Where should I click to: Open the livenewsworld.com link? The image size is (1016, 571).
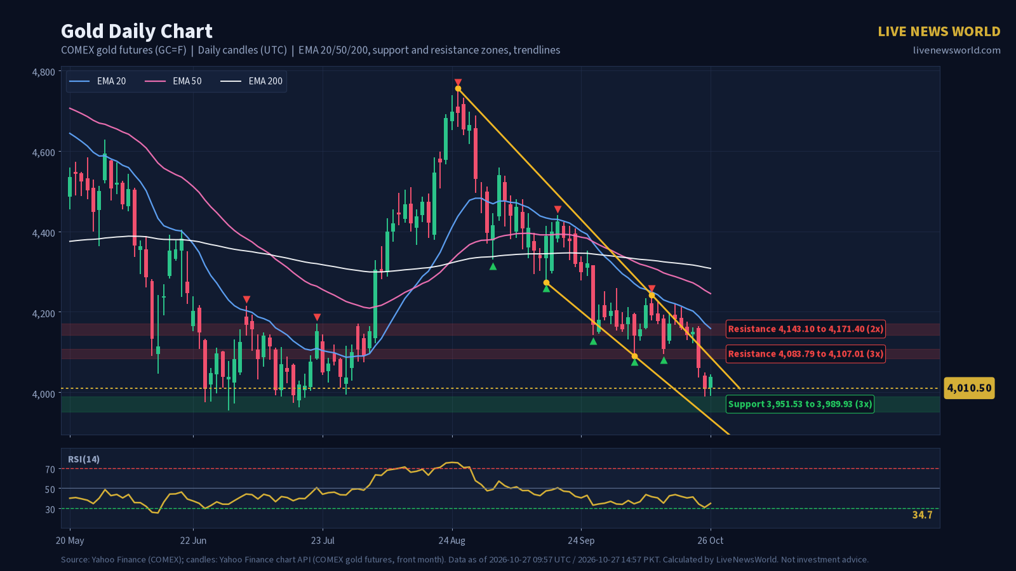pos(956,50)
